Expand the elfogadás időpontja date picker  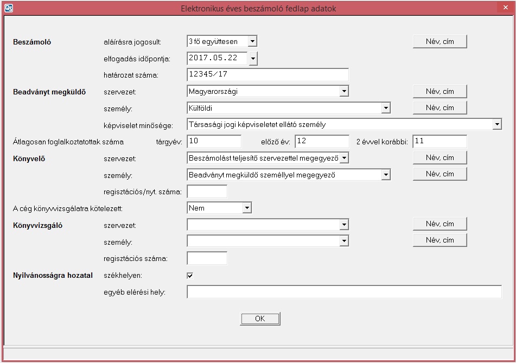point(253,58)
